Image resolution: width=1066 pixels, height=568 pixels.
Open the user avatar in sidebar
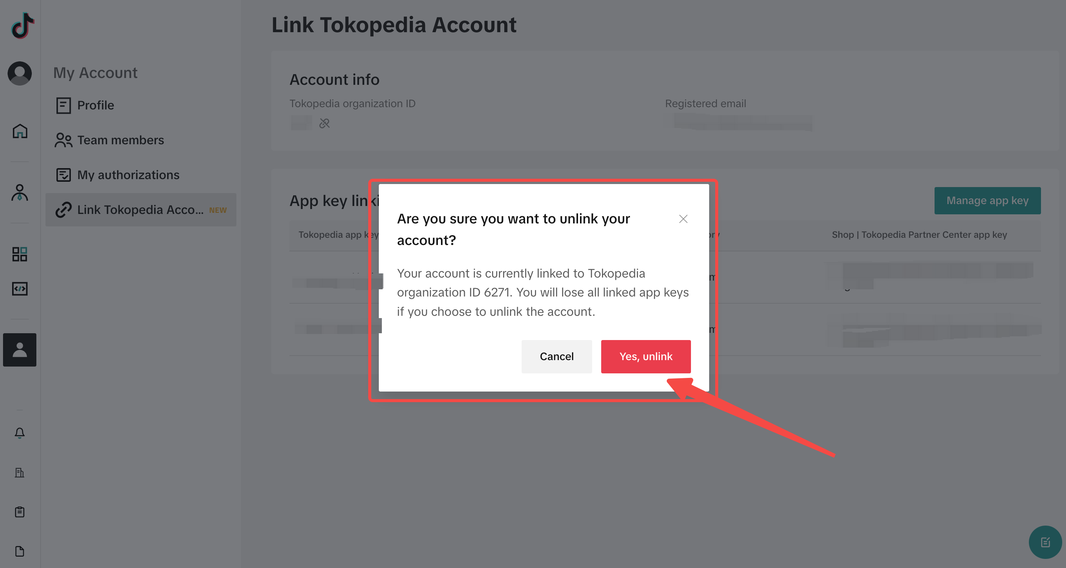click(19, 73)
